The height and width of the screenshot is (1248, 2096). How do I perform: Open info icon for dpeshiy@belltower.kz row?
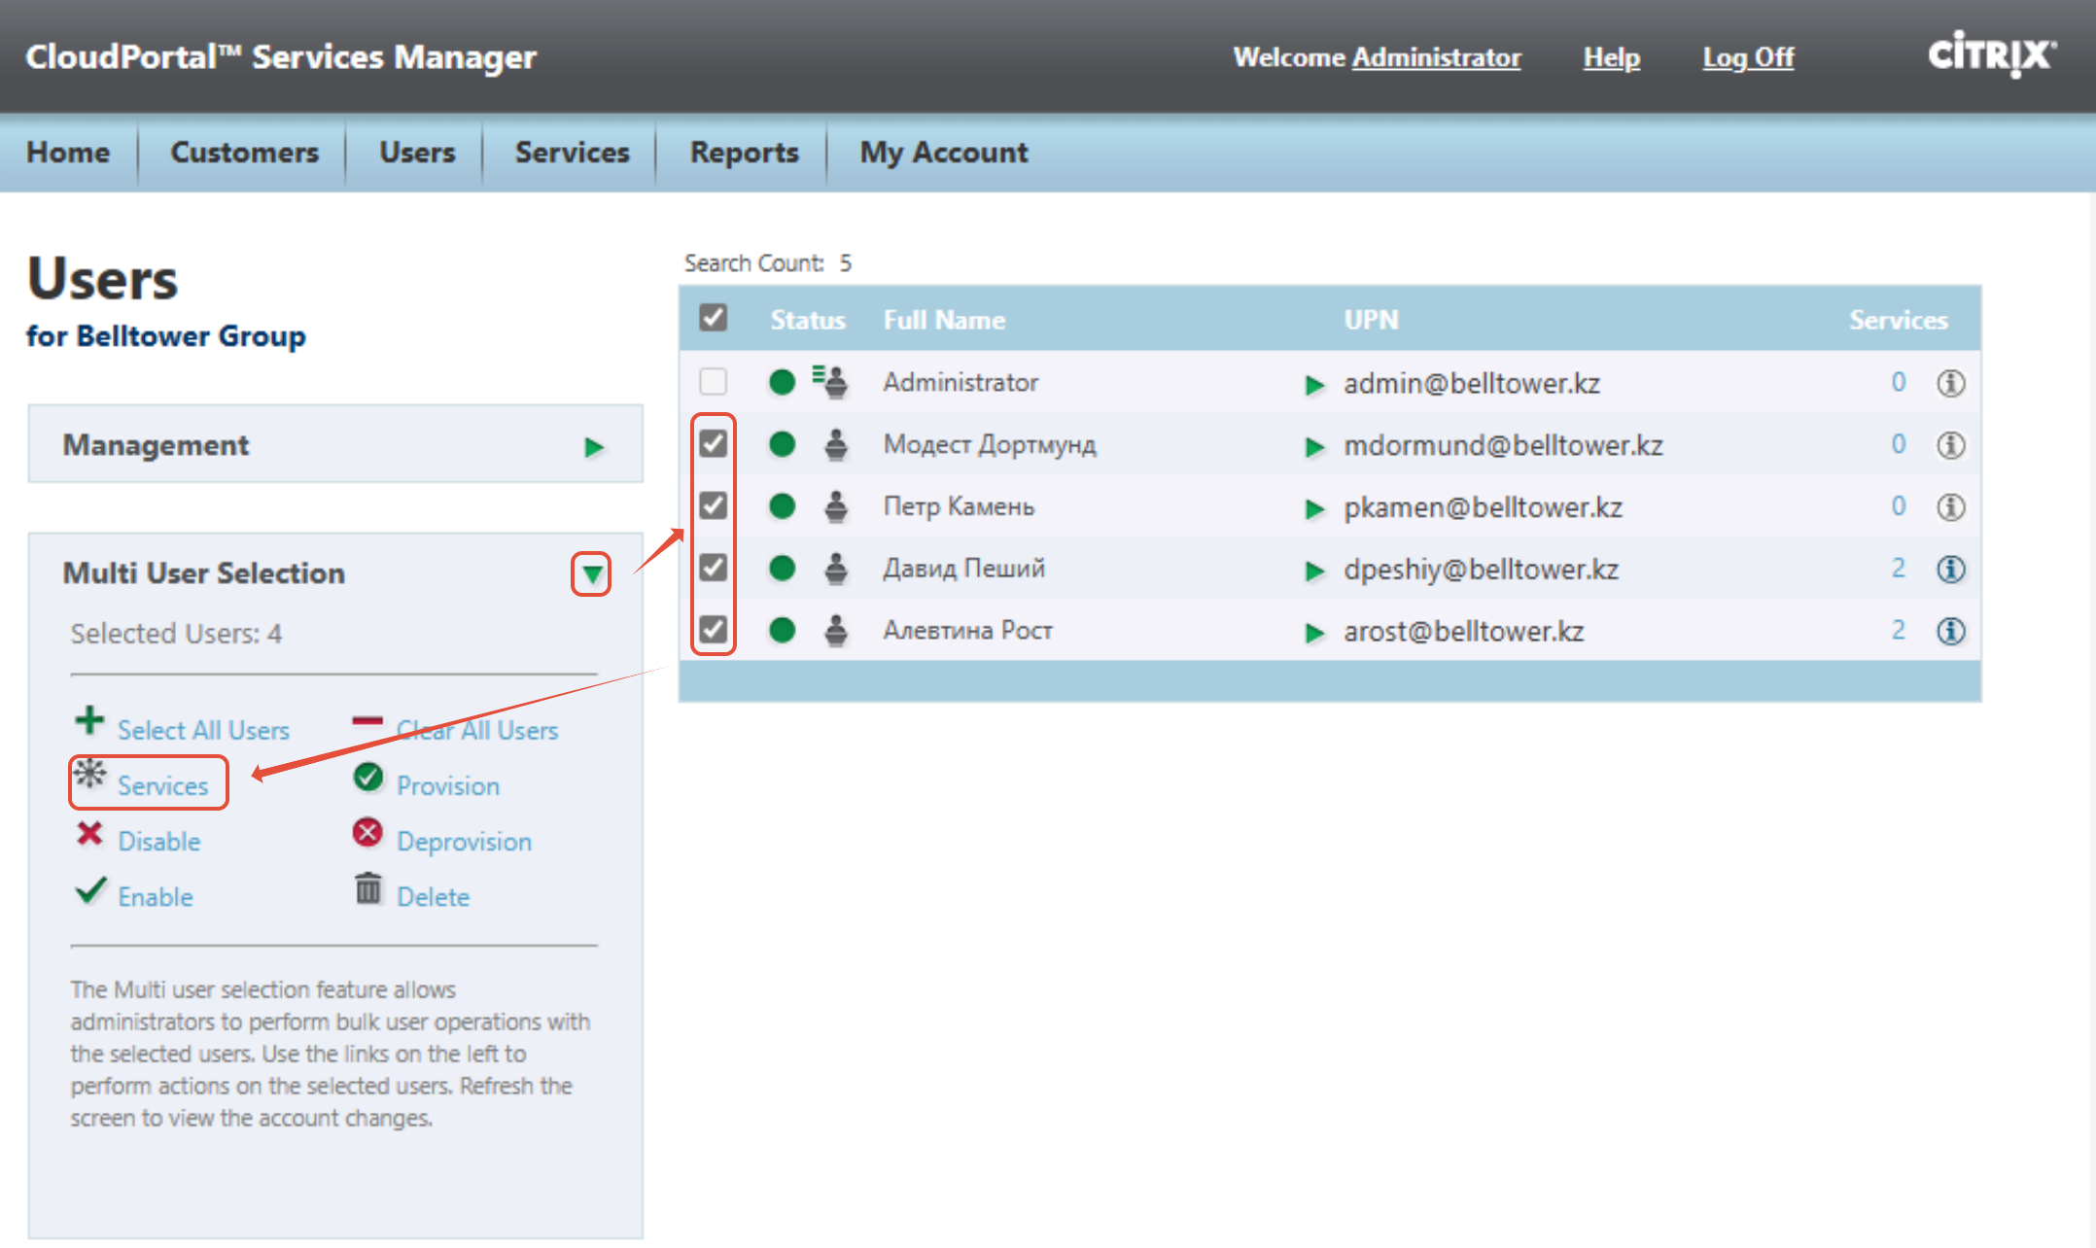coord(1950,569)
